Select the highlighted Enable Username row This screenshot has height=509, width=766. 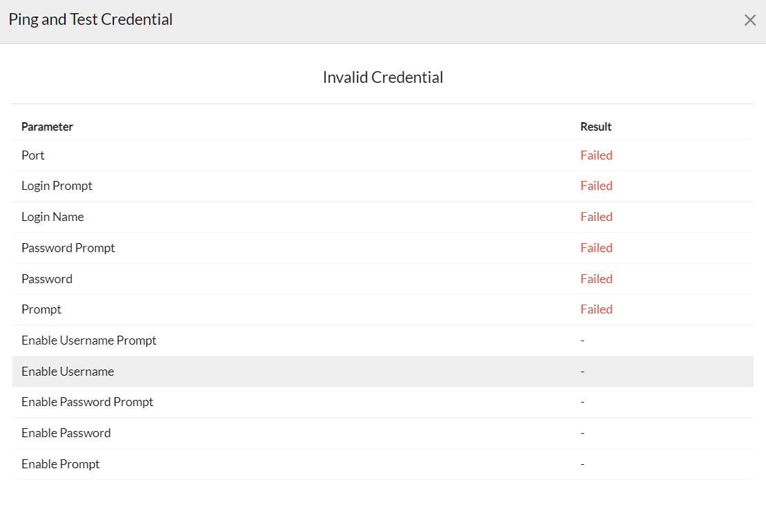[68, 372]
